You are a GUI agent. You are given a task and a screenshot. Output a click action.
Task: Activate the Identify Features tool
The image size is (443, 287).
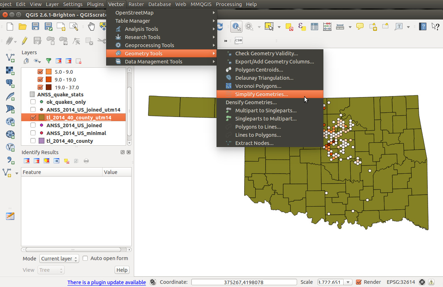(236, 27)
